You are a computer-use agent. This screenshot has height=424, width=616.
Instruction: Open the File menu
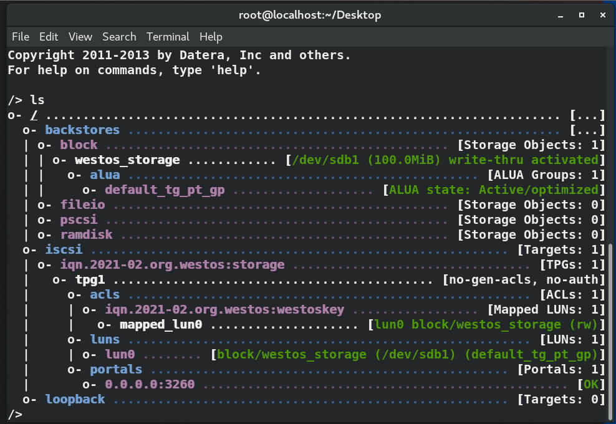[21, 37]
